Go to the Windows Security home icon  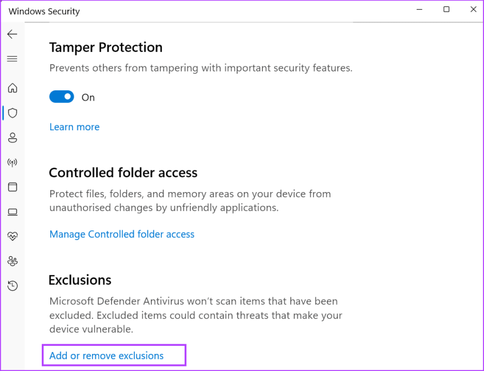(x=13, y=88)
